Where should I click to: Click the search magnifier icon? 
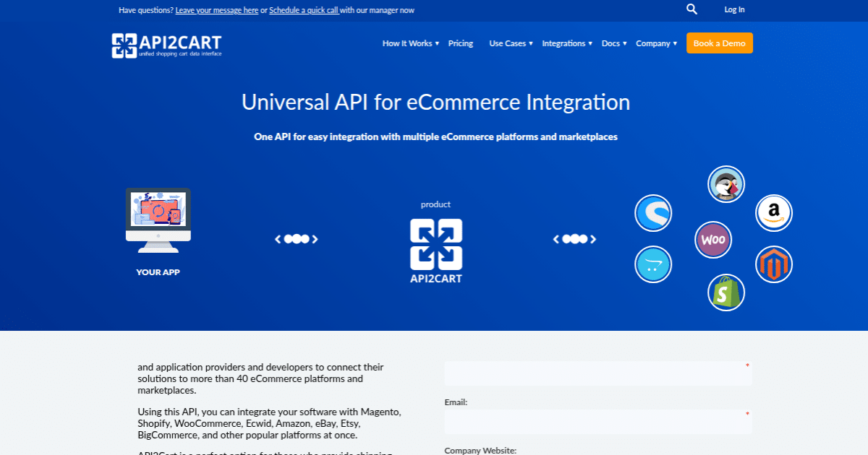point(692,9)
